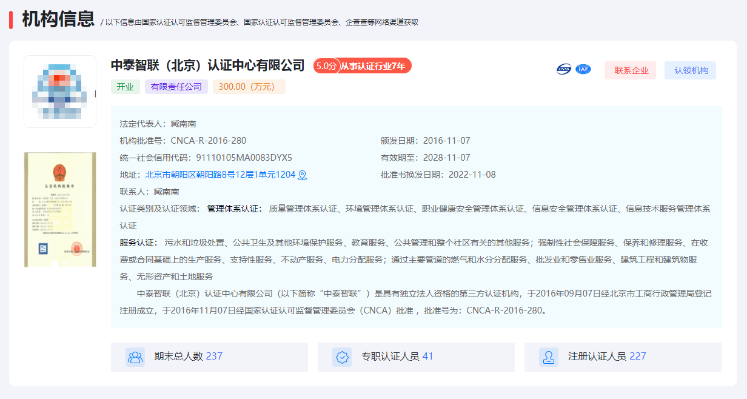Click the data source note beside 机构信息
This screenshot has width=747, height=399.
[259, 22]
